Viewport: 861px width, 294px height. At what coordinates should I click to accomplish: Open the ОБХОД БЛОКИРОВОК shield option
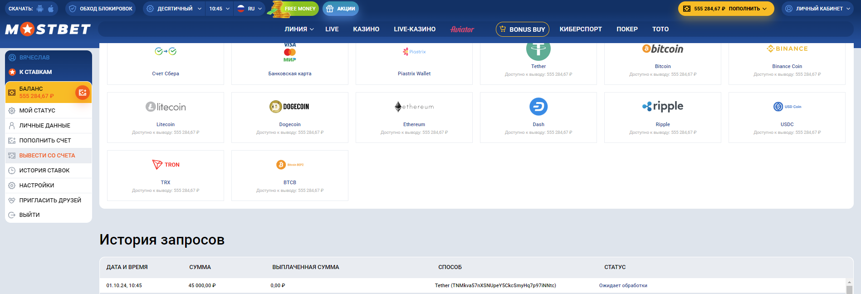pyautogui.click(x=100, y=9)
